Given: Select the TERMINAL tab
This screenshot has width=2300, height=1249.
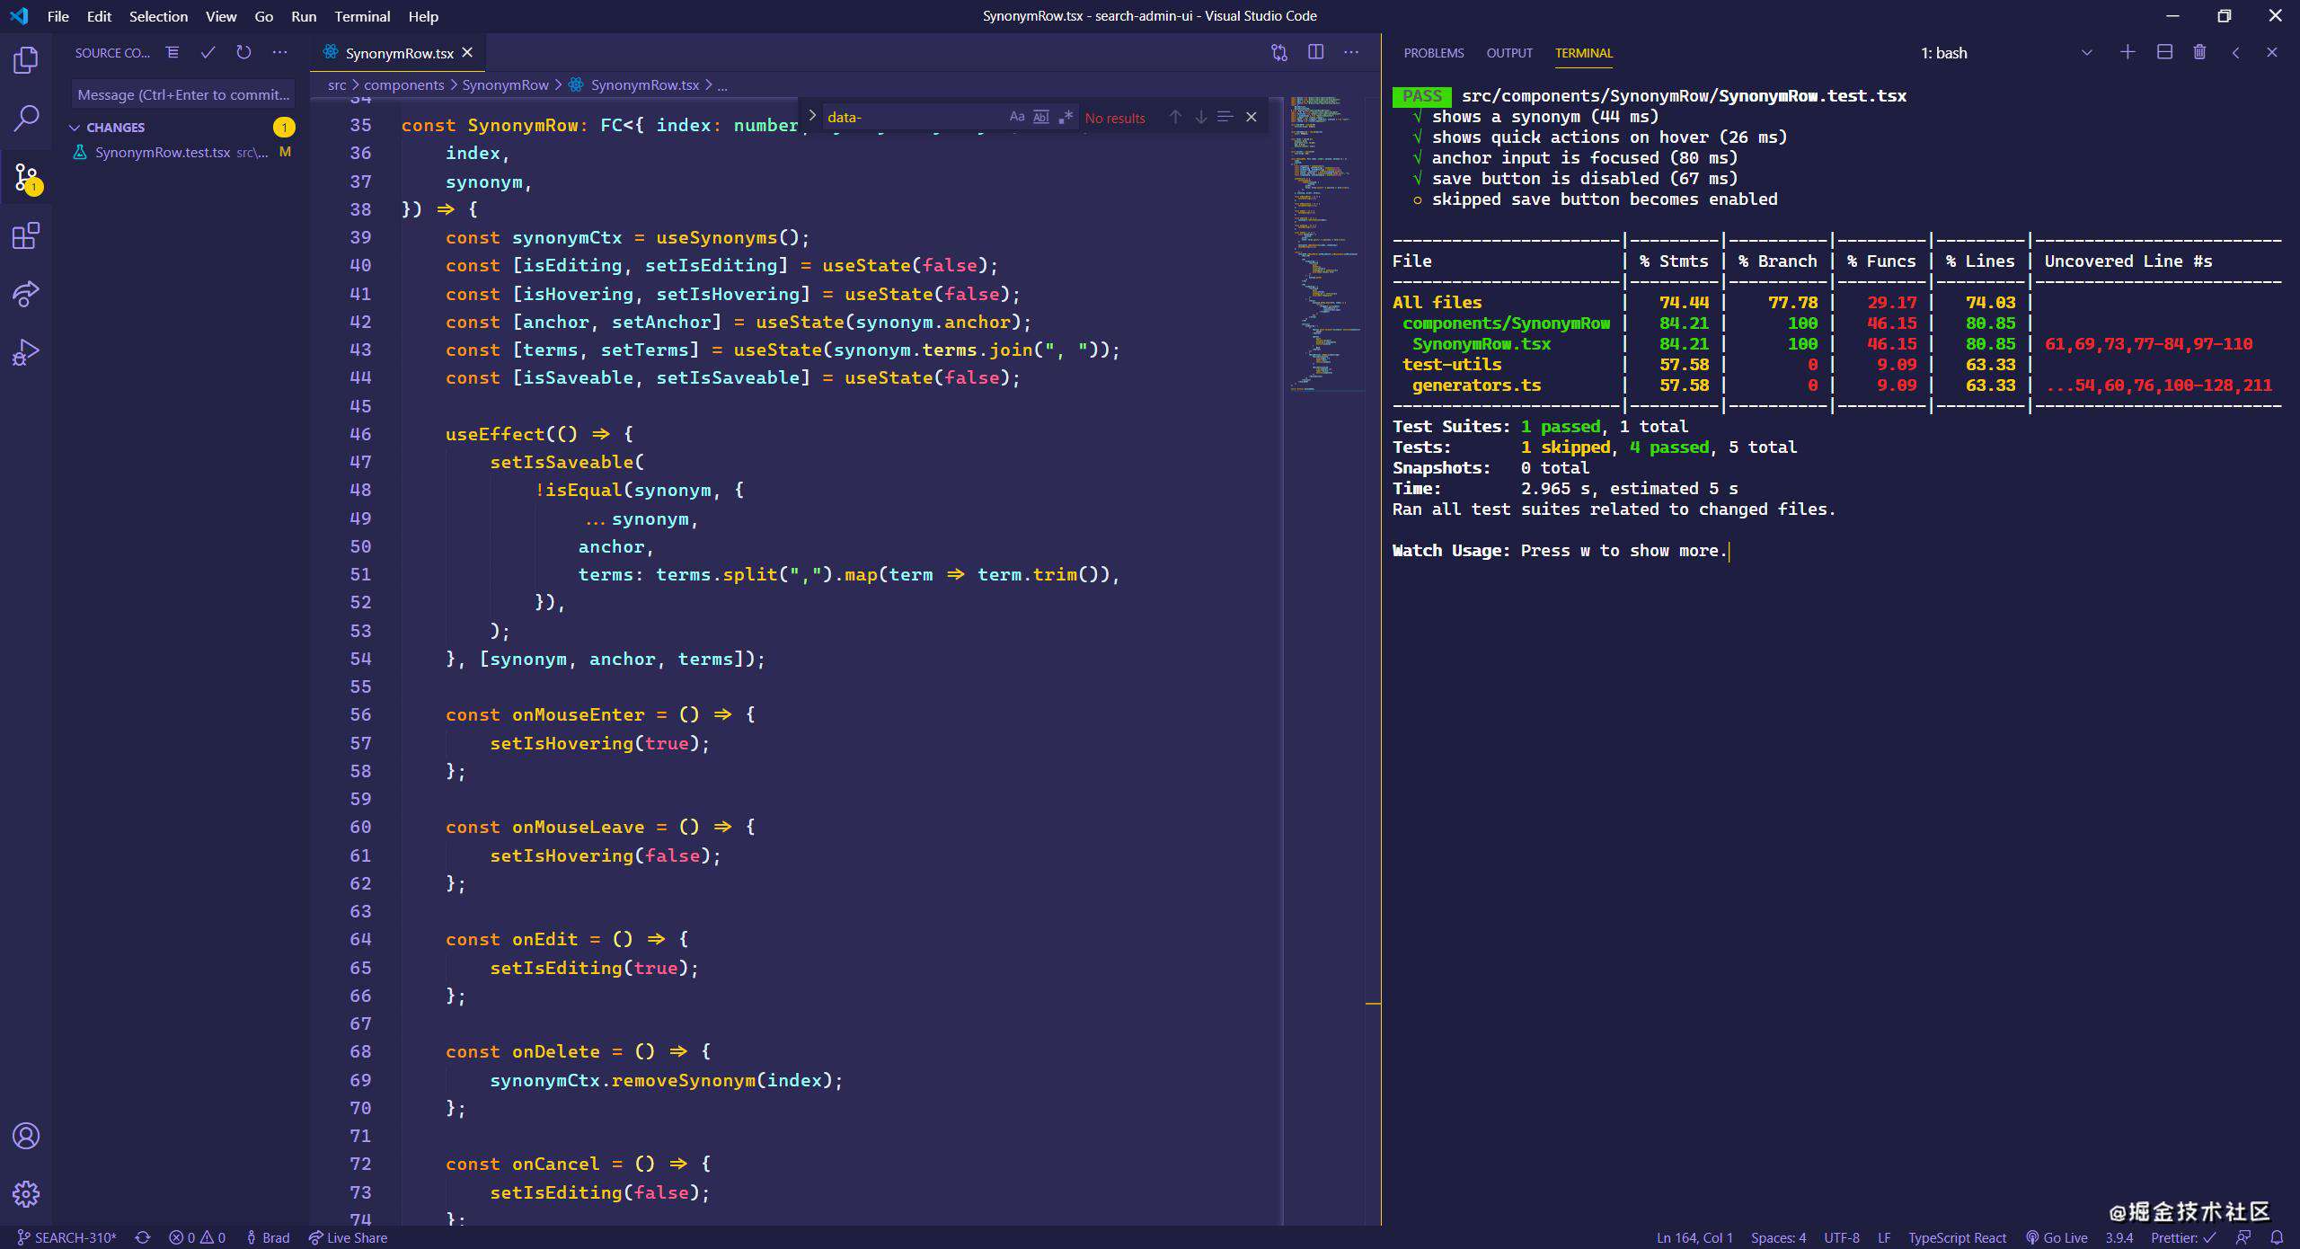Looking at the screenshot, I should (x=1584, y=53).
